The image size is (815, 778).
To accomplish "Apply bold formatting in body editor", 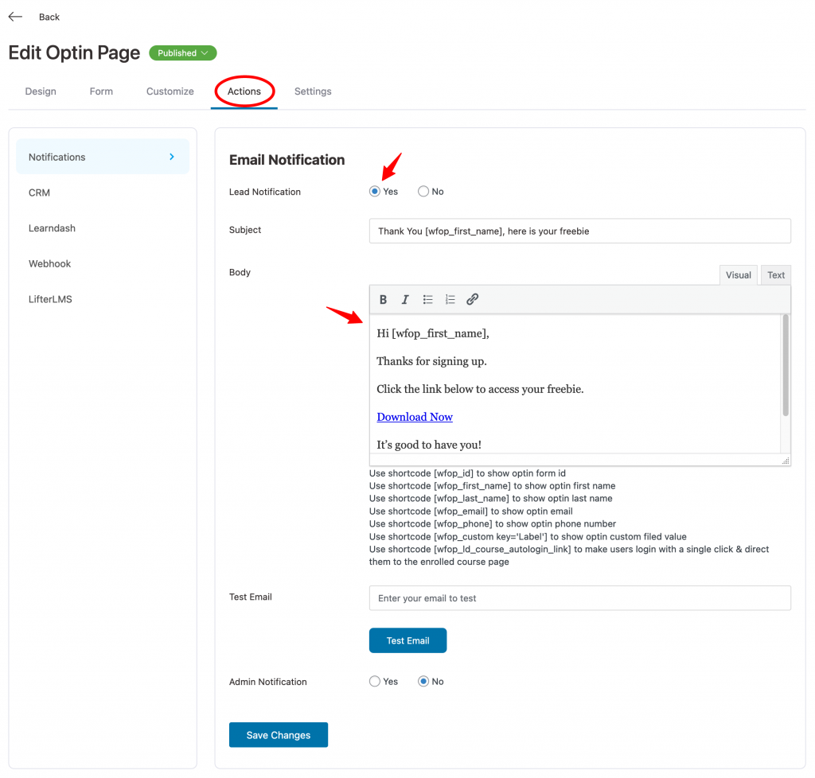I will click(383, 300).
